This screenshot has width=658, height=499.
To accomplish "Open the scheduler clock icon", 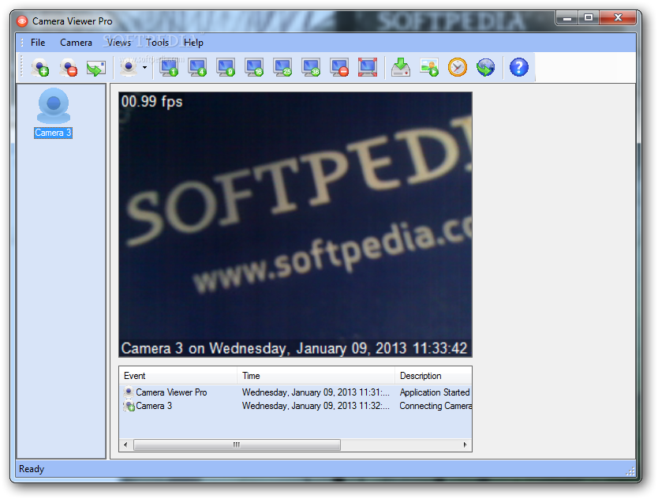I will [x=458, y=67].
